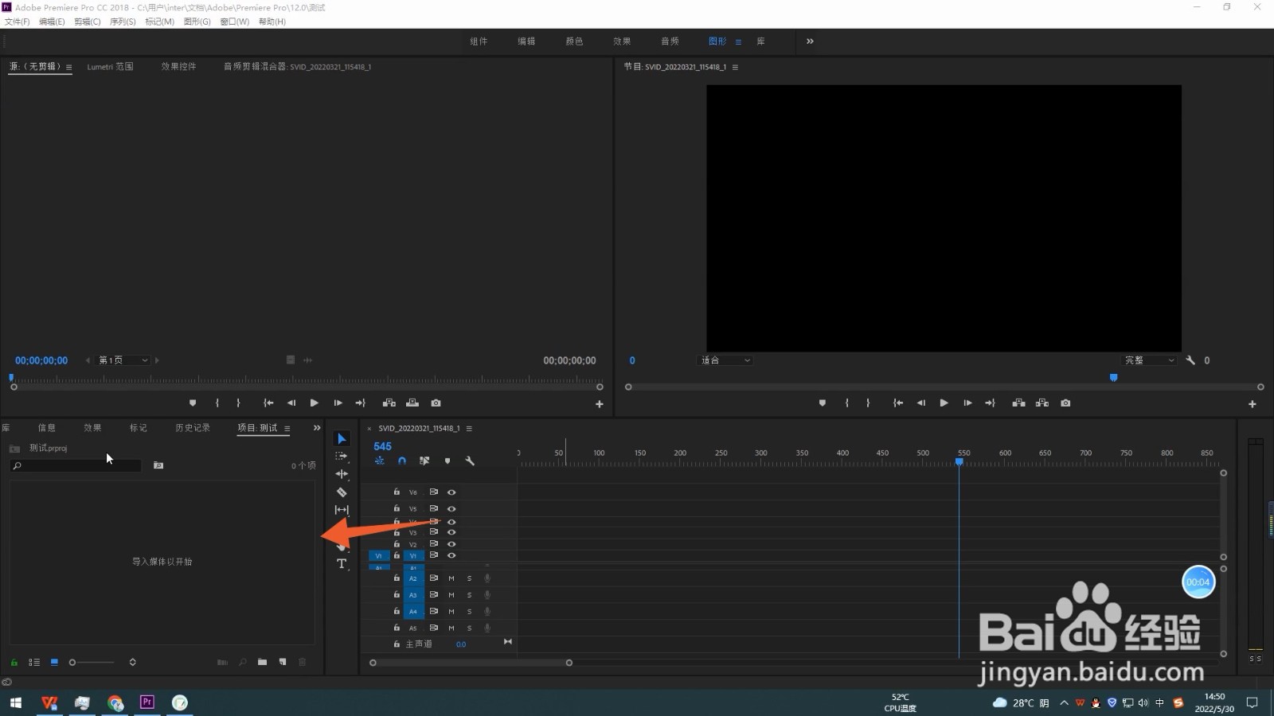Click Extract button in program monitor
The image size is (1274, 716).
pos(1042,403)
